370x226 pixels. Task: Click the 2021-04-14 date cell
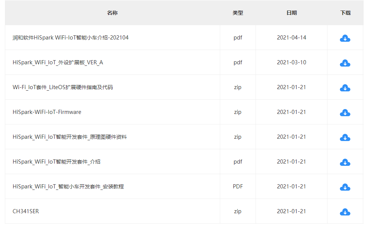point(291,38)
